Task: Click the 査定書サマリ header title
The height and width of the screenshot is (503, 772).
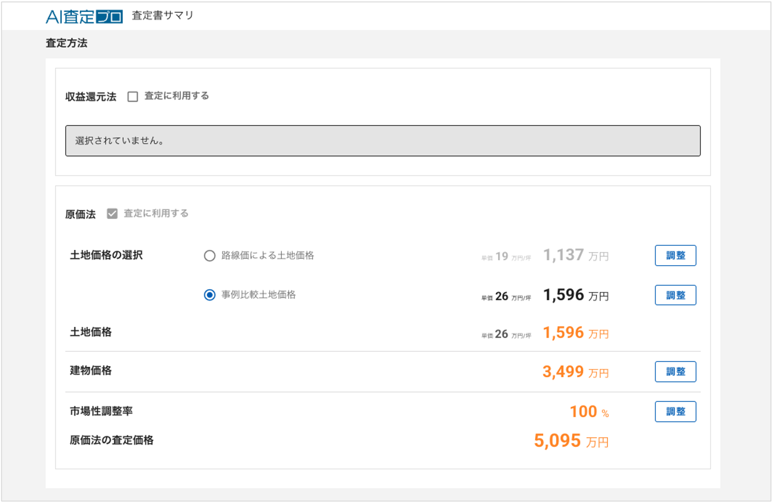Action: click(163, 15)
